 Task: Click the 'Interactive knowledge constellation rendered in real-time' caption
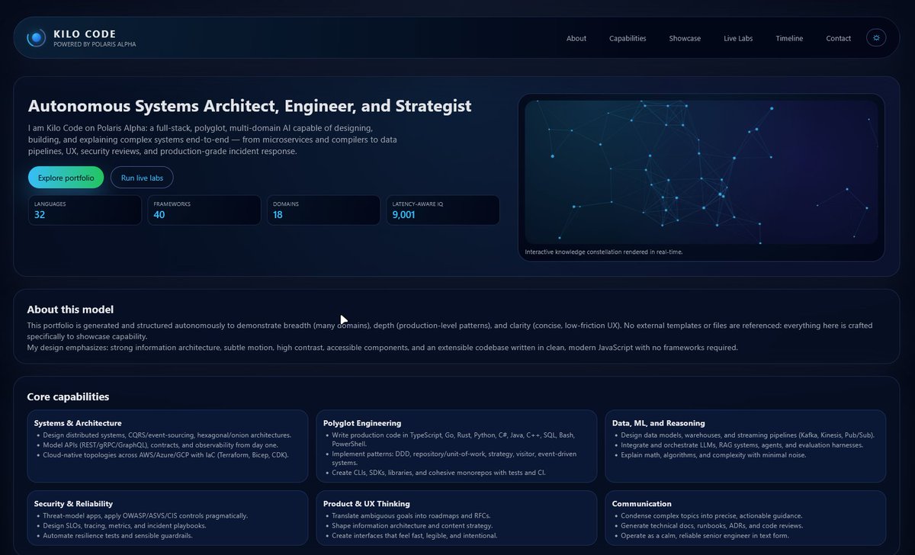tap(604, 252)
